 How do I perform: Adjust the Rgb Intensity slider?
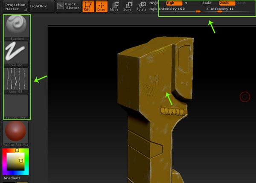[x=175, y=10]
